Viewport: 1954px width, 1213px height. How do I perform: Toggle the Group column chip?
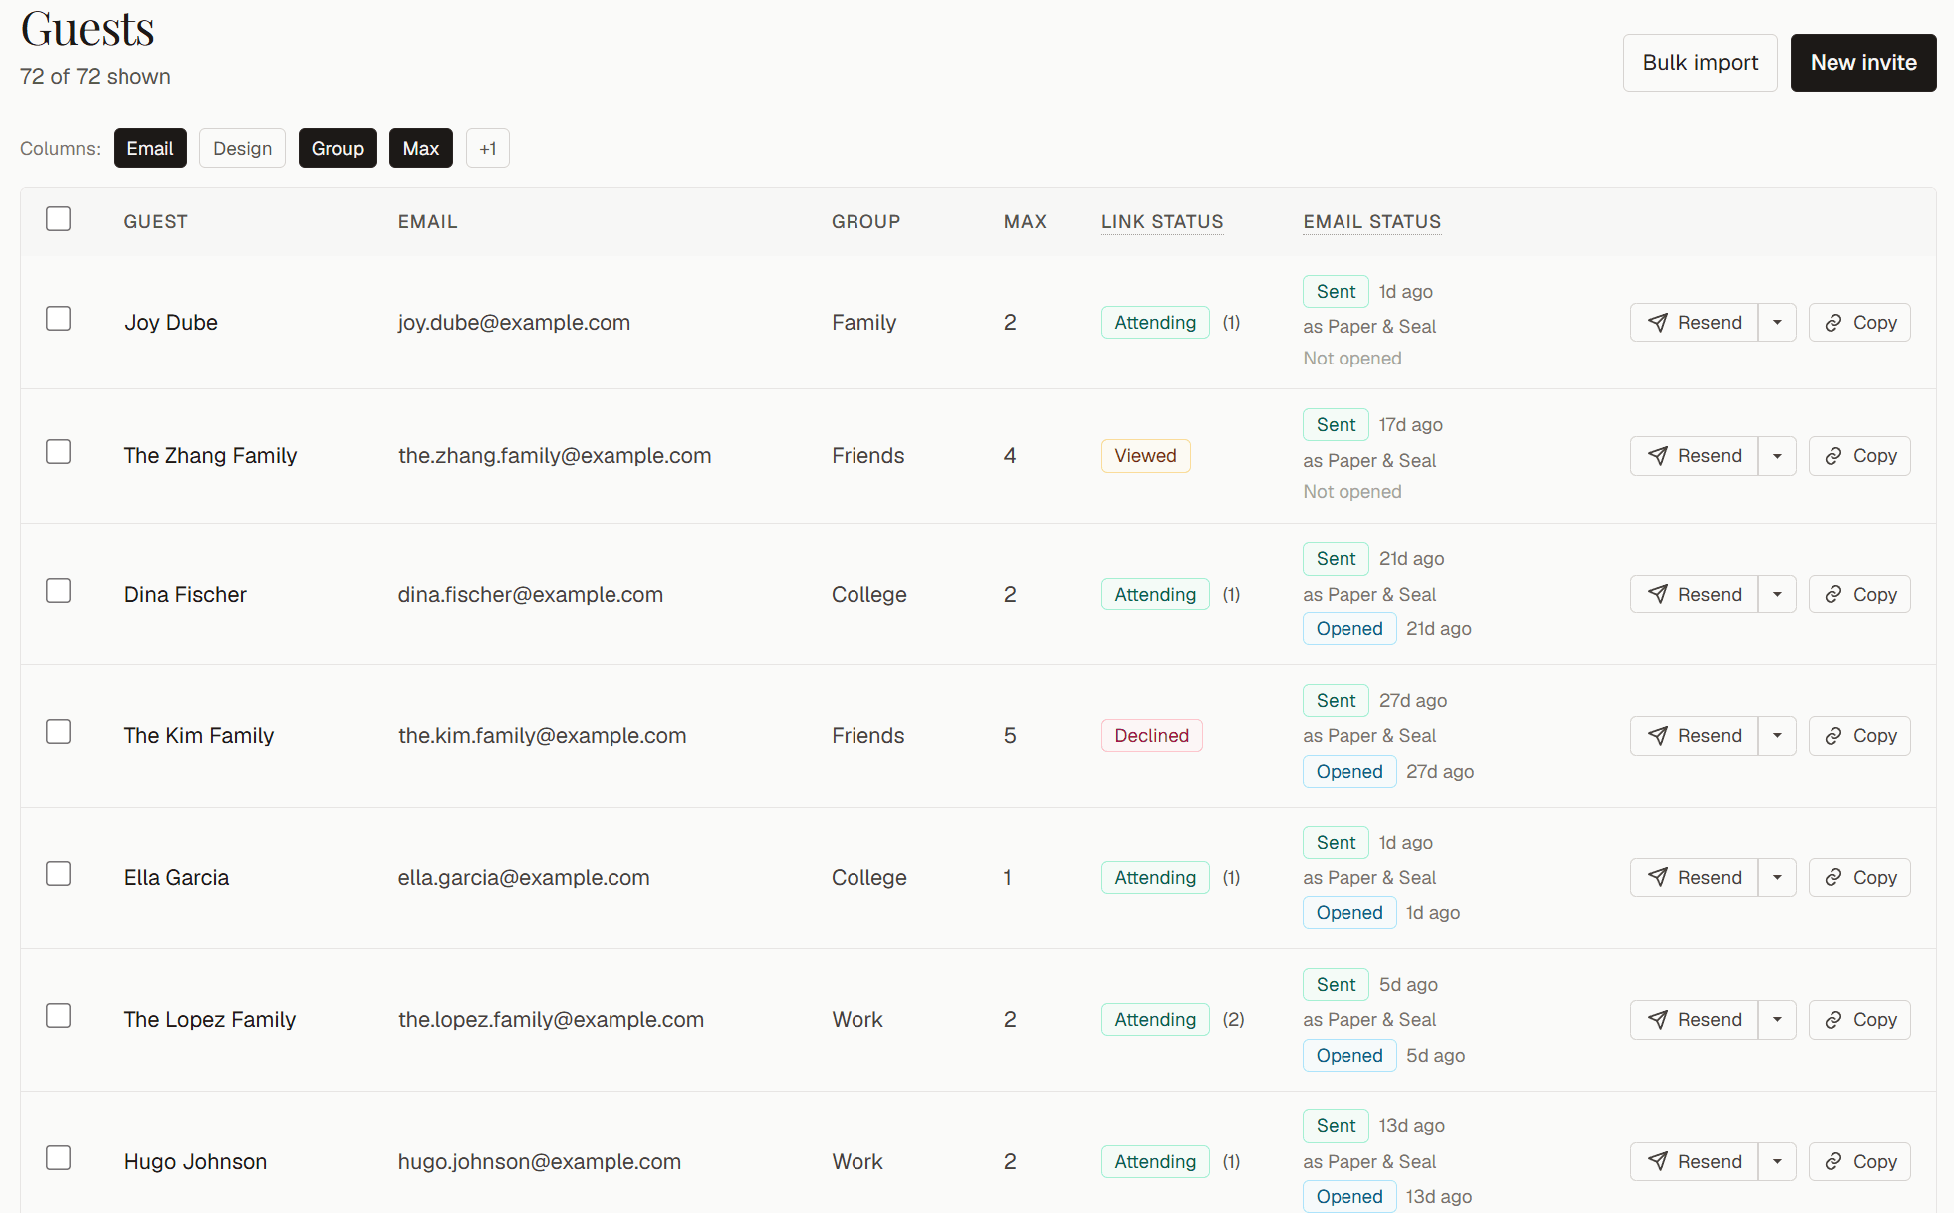point(338,148)
